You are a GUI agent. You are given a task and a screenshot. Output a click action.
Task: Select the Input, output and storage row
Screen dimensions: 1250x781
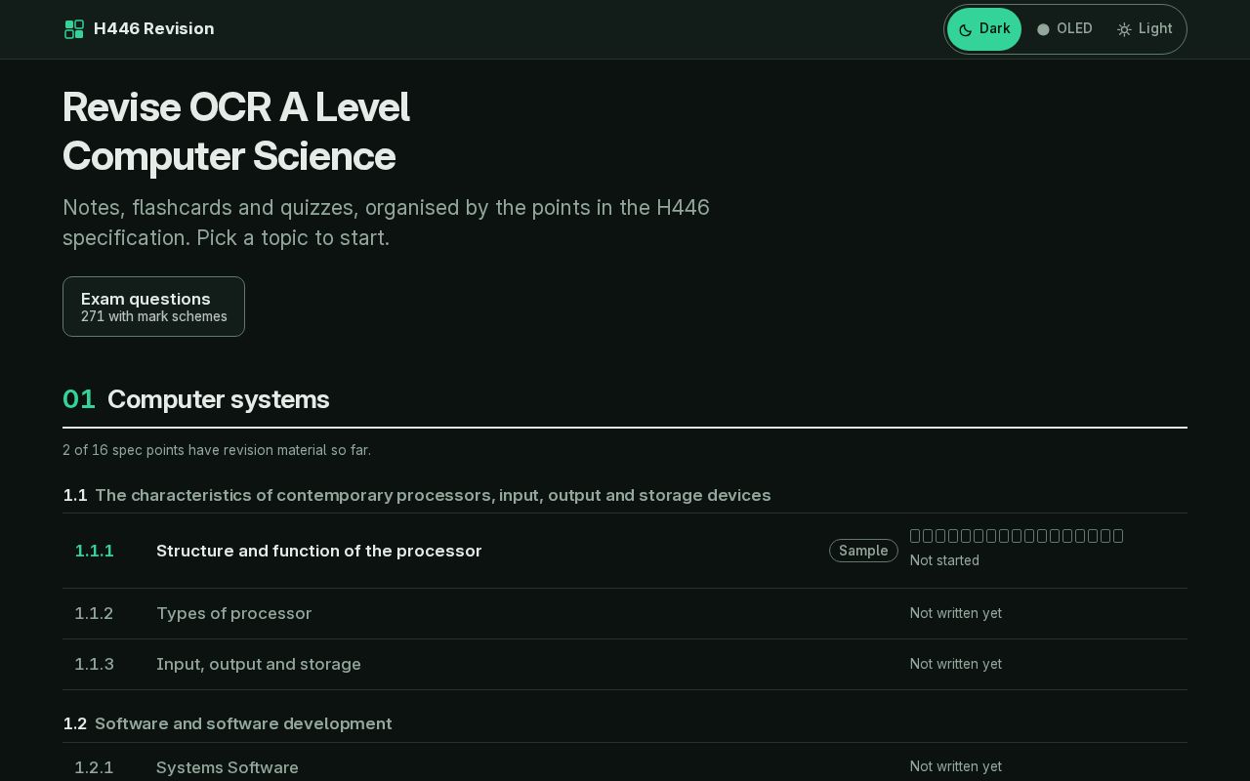[625, 664]
